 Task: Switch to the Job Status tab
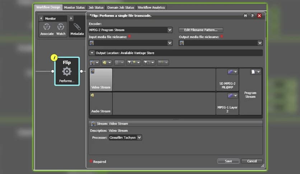pos(96,8)
